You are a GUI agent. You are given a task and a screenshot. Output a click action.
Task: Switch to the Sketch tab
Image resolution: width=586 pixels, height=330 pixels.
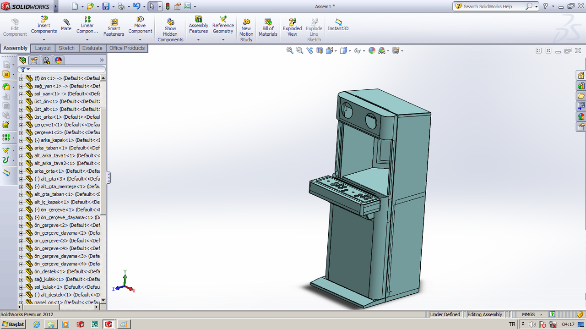pyautogui.click(x=66, y=48)
